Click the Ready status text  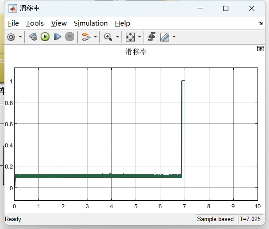pos(13,219)
